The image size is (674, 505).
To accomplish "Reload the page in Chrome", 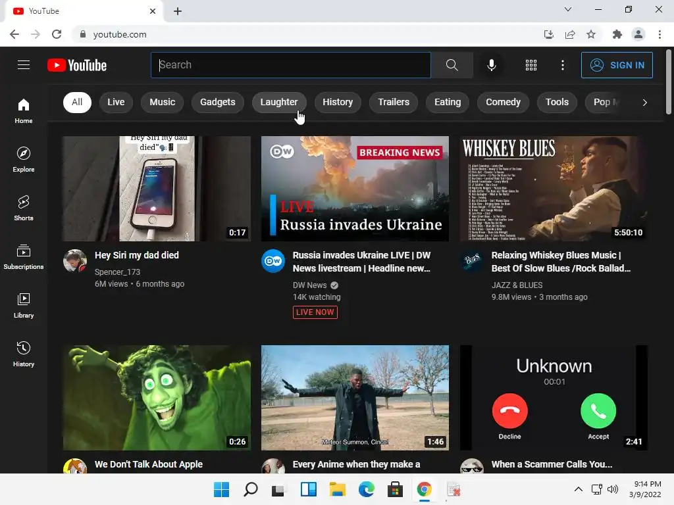I will point(57,34).
